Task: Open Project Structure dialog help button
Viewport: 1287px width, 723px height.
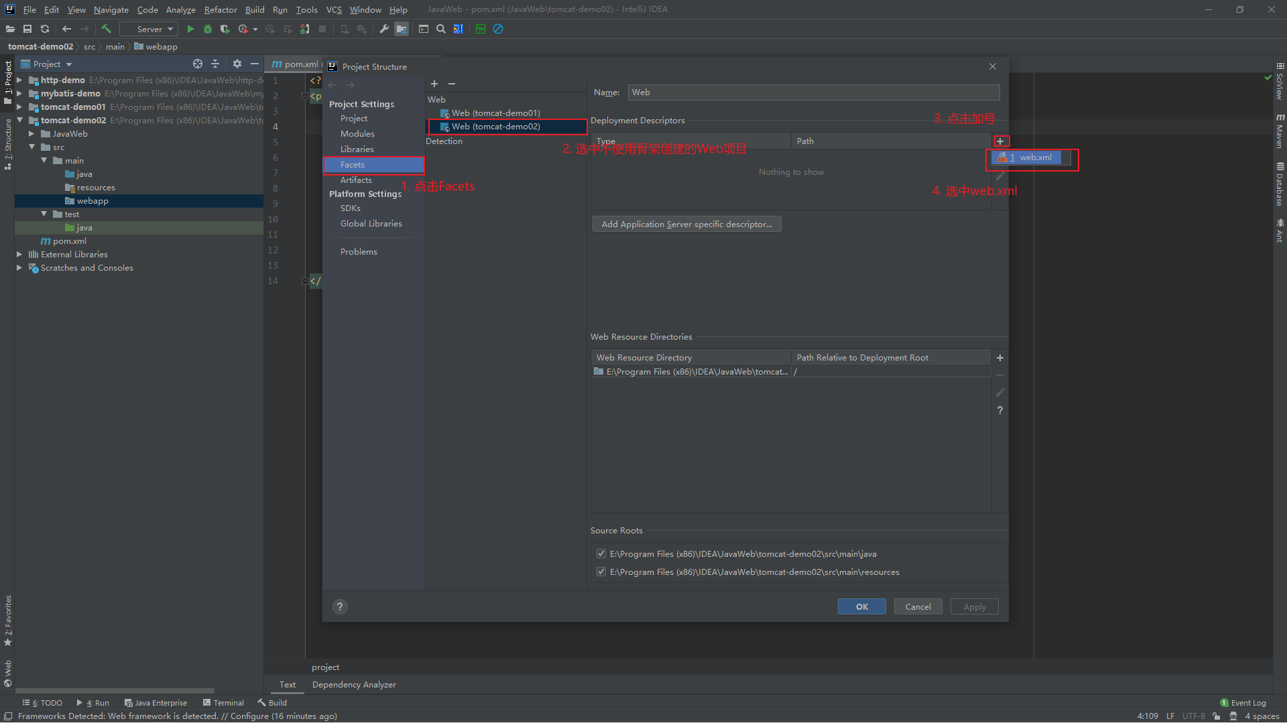Action: [x=341, y=607]
